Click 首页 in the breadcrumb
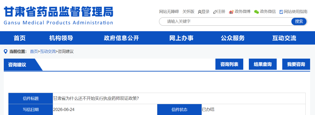Viewport: 315px width, 115px height. tap(34, 51)
